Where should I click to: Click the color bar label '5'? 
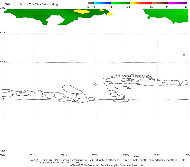click(x=94, y=7)
